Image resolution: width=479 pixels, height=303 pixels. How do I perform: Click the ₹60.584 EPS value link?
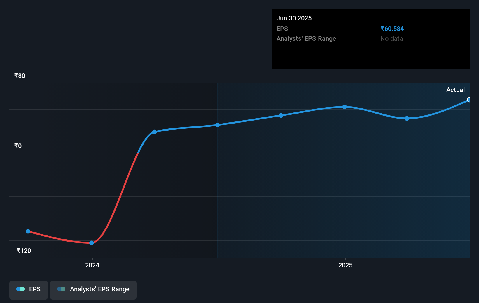click(x=392, y=29)
